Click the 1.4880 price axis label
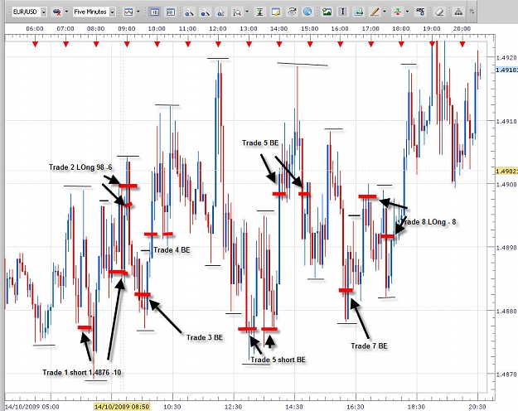This screenshot has height=411, width=518. 506,311
